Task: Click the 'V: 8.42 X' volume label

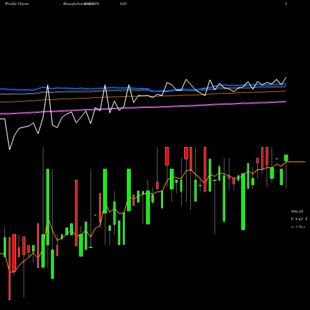Action: pos(299,219)
